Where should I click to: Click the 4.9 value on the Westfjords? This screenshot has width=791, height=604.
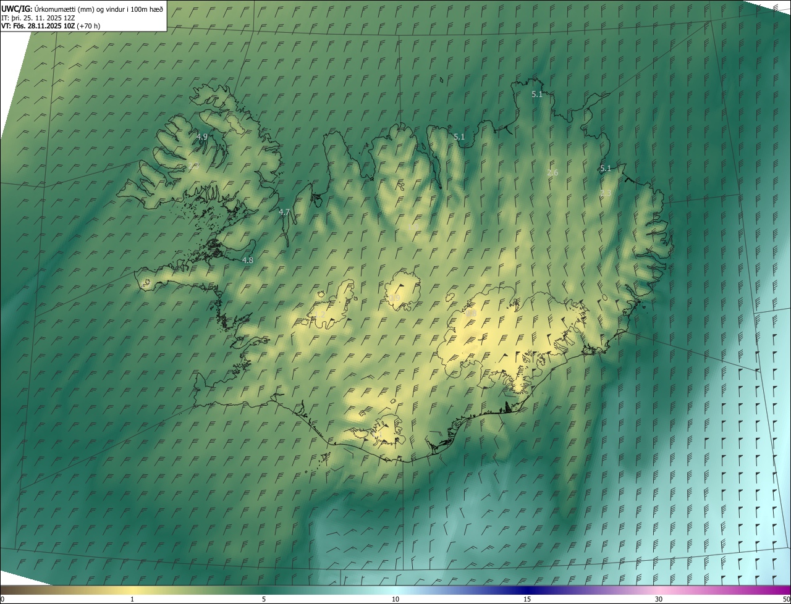202,136
